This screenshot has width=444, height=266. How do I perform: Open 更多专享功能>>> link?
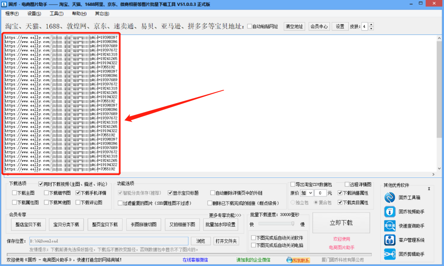tap(225, 215)
